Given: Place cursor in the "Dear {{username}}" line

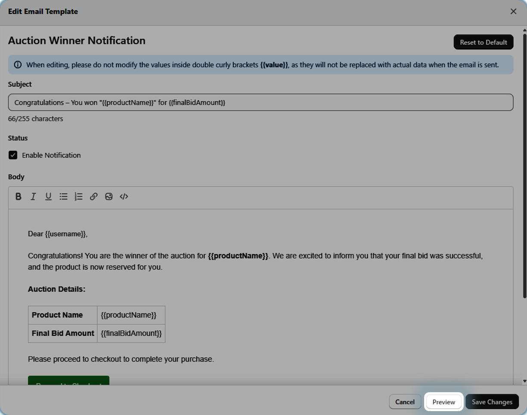Looking at the screenshot, I should [58, 234].
